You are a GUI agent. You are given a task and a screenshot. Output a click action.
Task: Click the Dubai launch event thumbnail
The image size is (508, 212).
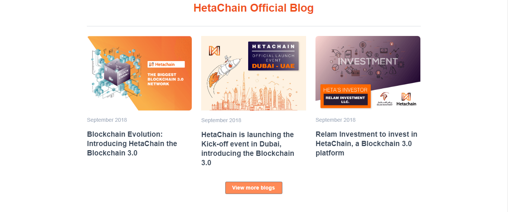(253, 73)
